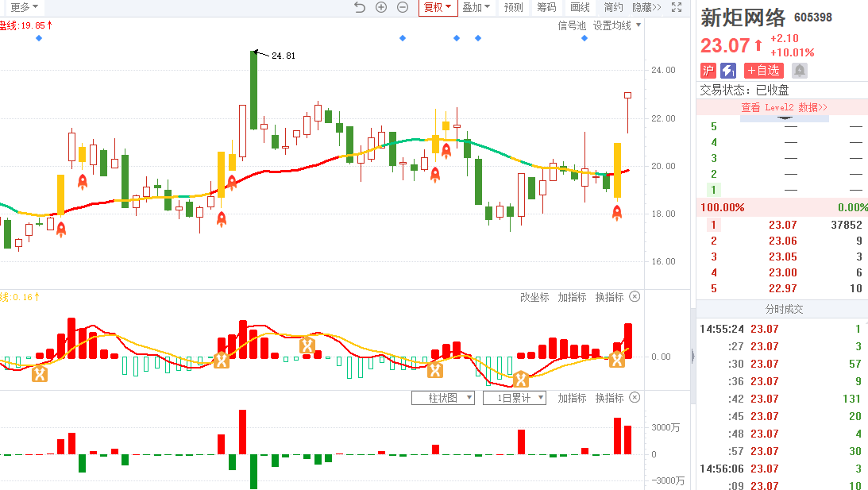Select bid level 4 price 23.00
868x490 pixels.
pos(783,272)
